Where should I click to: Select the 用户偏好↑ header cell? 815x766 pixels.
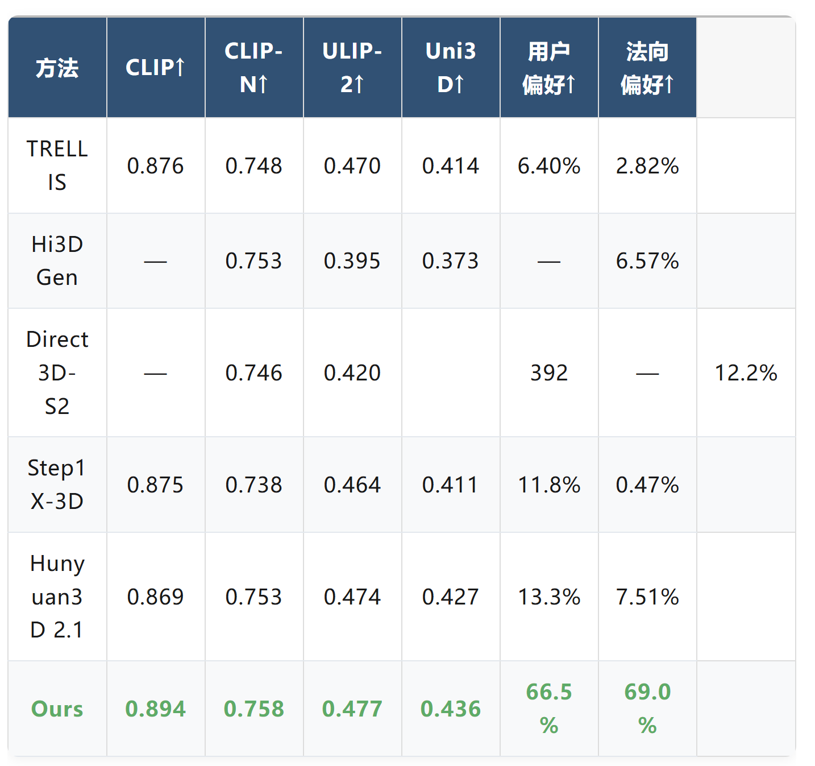tap(549, 68)
